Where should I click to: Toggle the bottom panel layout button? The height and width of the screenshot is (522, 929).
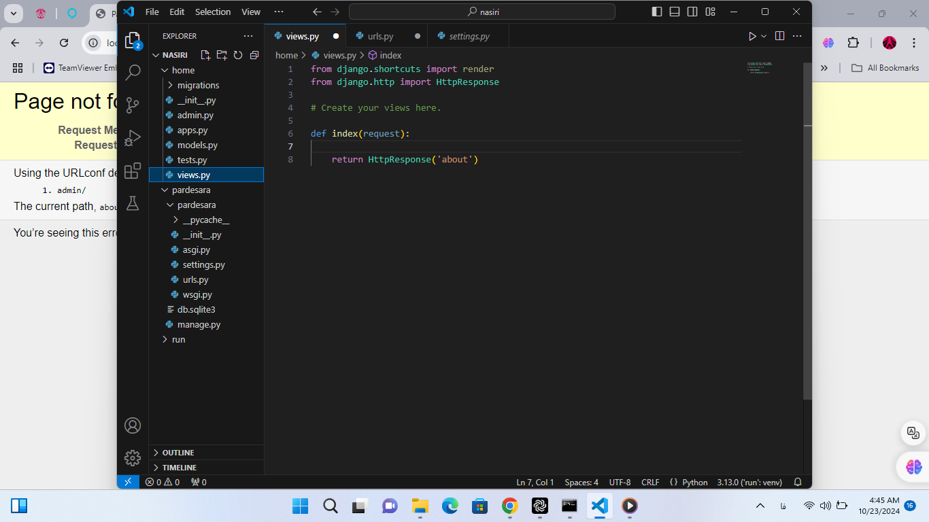pos(675,12)
